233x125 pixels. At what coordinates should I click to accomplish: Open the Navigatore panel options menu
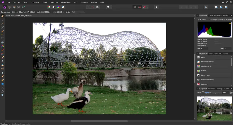coord(231,89)
